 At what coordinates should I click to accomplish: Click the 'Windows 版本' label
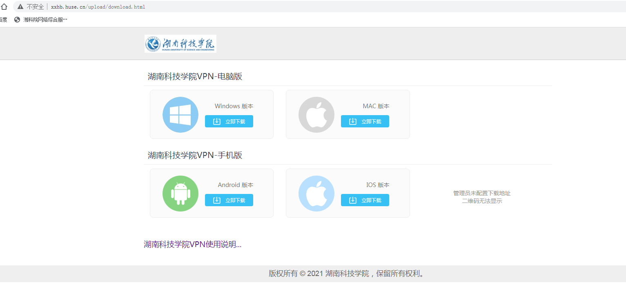click(234, 106)
